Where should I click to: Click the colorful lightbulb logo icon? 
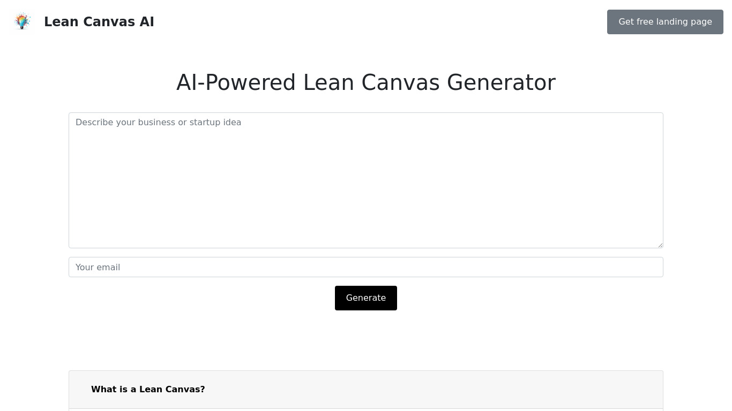22,21
